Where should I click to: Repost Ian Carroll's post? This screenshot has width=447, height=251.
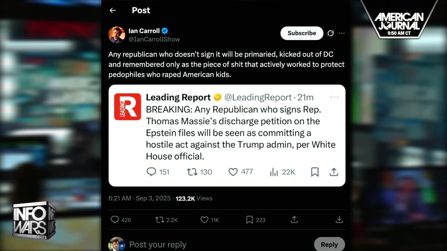click(x=159, y=220)
